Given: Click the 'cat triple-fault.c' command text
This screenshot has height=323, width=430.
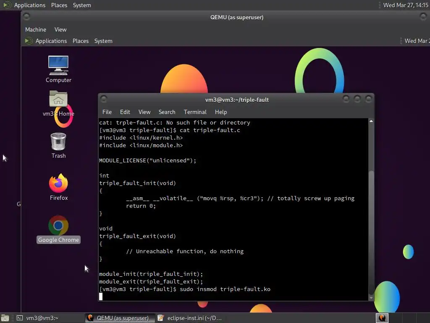Looking at the screenshot, I should [210, 130].
